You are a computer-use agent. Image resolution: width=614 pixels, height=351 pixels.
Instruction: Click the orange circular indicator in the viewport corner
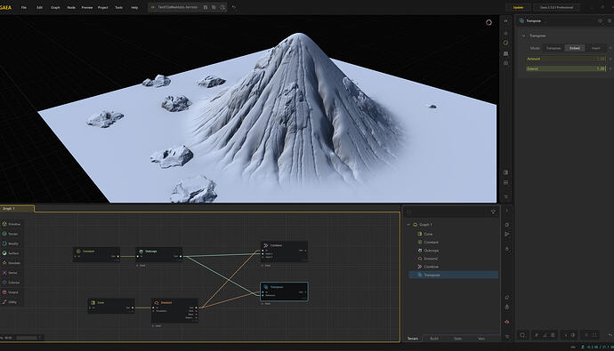[x=489, y=23]
